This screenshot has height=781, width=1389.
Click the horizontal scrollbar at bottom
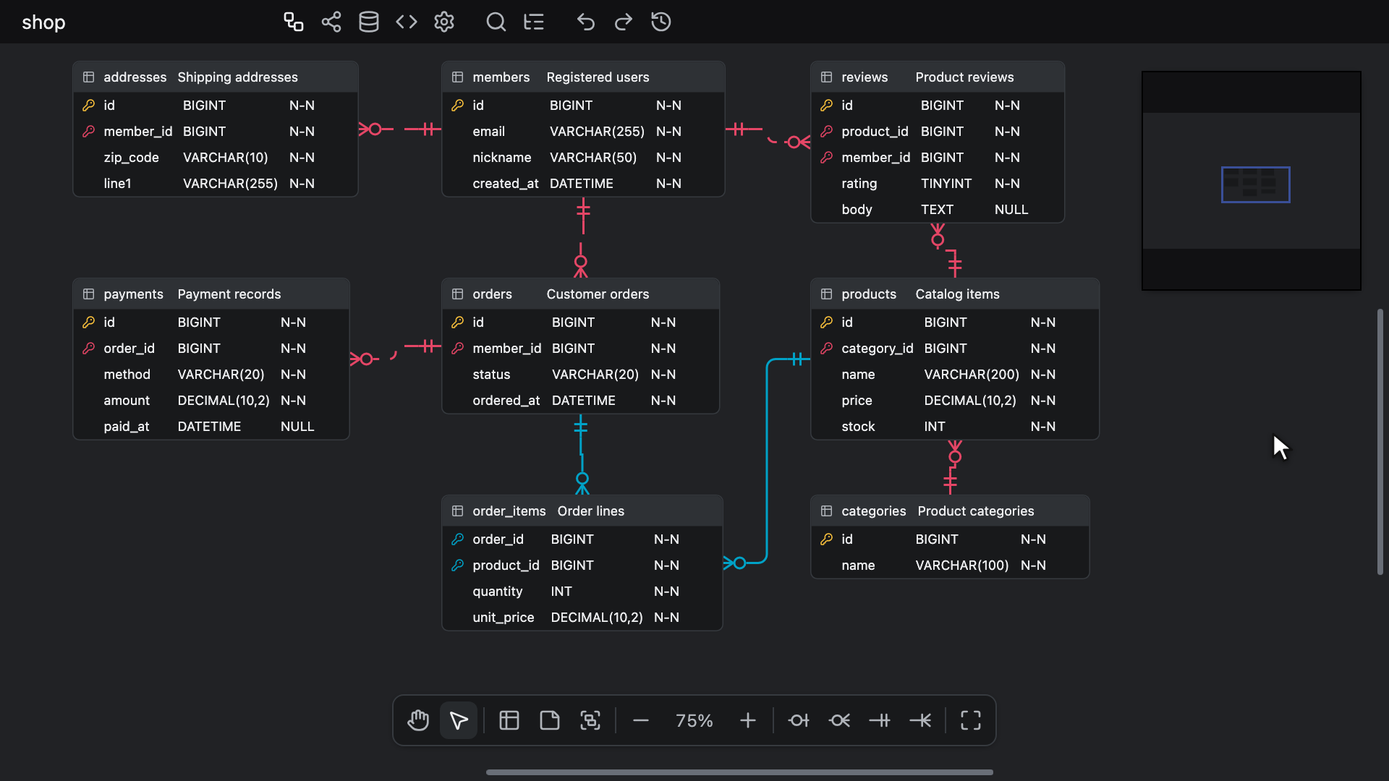pyautogui.click(x=739, y=772)
